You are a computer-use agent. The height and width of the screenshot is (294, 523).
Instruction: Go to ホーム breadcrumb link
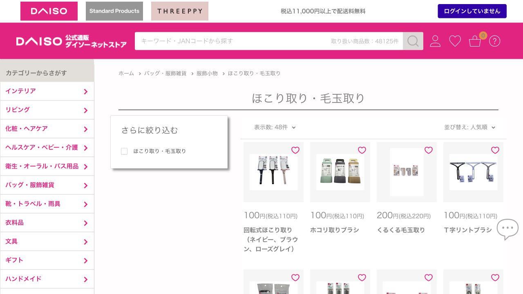[x=126, y=73]
